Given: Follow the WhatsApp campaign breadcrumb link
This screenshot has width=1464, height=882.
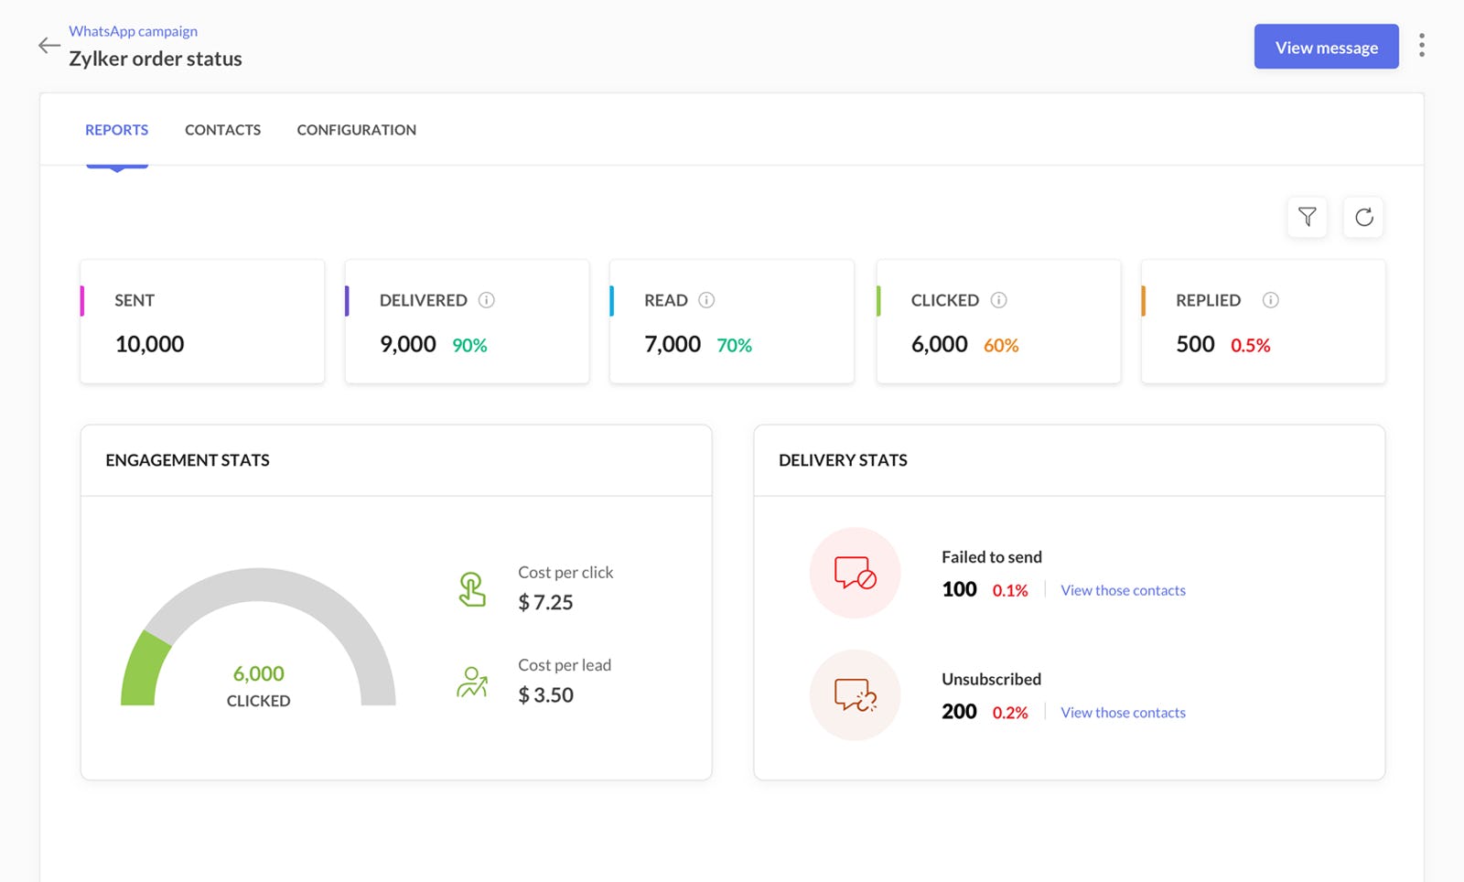Looking at the screenshot, I should pos(133,31).
